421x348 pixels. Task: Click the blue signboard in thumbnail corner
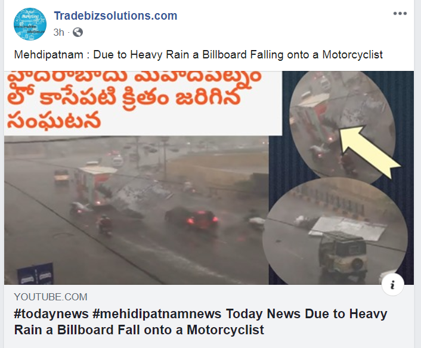[35, 274]
